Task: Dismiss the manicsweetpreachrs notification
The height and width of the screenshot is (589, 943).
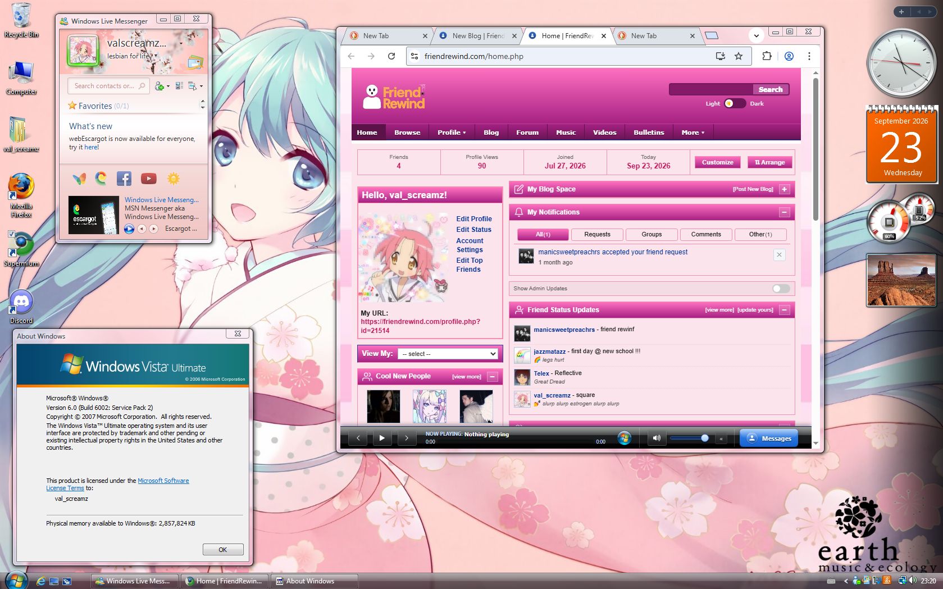Action: tap(779, 255)
